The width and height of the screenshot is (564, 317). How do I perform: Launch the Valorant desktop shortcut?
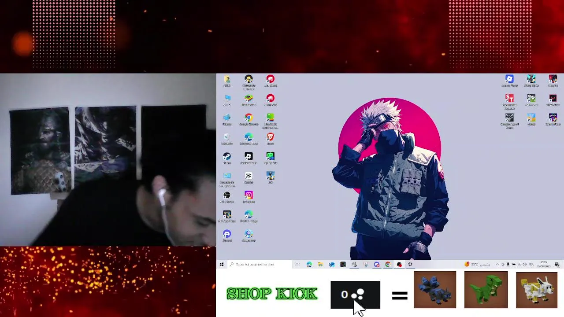pyautogui.click(x=553, y=100)
